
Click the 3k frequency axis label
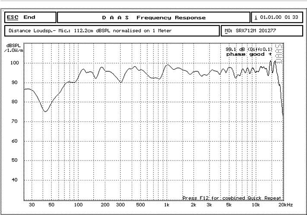point(209,205)
